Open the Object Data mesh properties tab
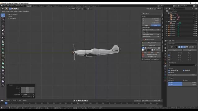 click(165, 78)
